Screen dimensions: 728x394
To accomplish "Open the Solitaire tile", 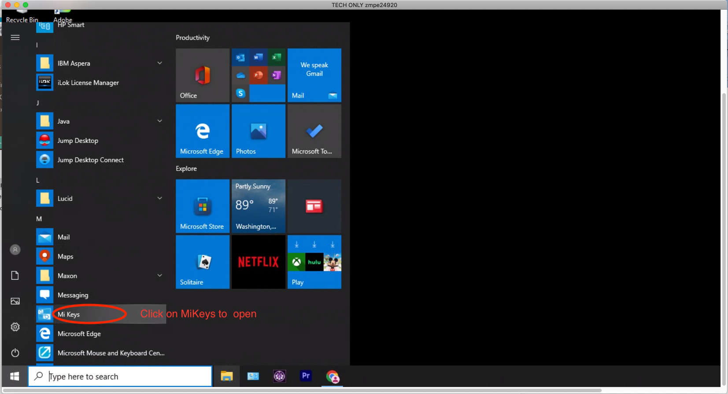I will 203,262.
